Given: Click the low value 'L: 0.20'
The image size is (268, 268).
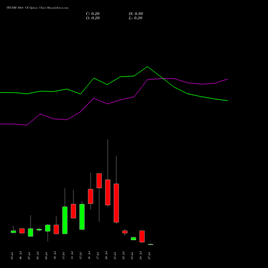Looking at the screenshot, I should coord(136,18).
